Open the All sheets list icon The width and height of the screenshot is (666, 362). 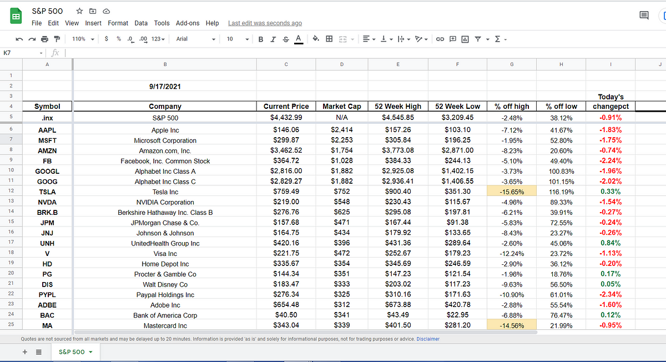39,352
